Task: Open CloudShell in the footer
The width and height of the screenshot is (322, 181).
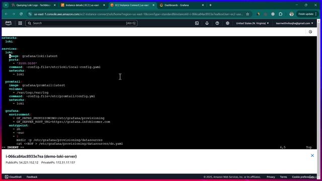Action: pyautogui.click(x=13, y=177)
